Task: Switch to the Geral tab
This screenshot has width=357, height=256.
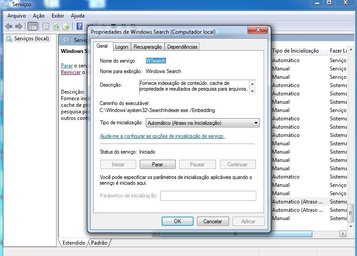Action: point(102,46)
